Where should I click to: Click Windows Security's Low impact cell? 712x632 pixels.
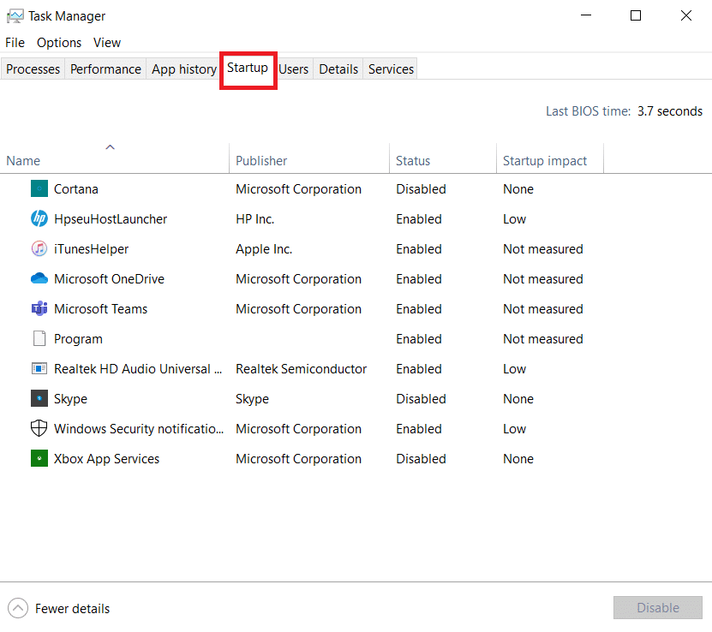(x=514, y=428)
